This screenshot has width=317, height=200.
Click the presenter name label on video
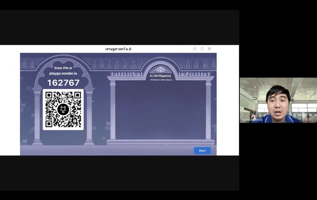click(x=252, y=120)
